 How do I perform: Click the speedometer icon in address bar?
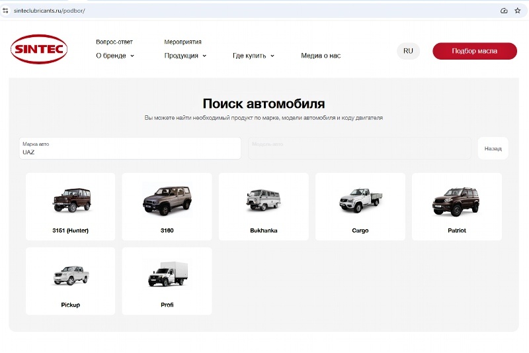click(x=504, y=11)
